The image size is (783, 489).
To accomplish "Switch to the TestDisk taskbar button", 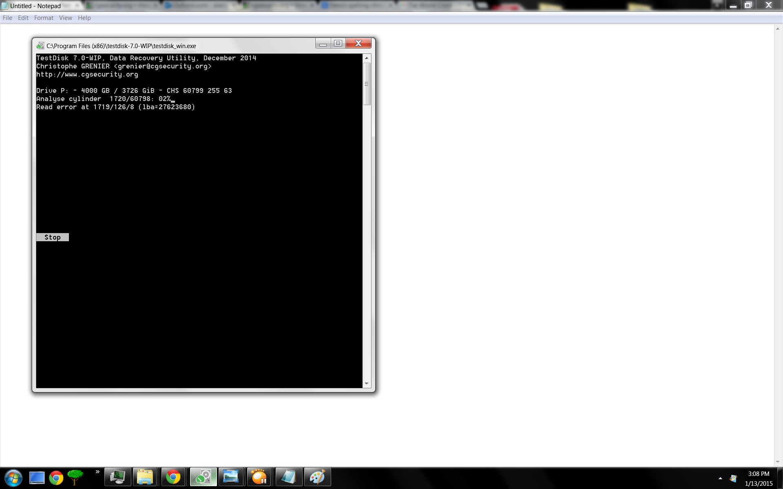I will (x=203, y=477).
